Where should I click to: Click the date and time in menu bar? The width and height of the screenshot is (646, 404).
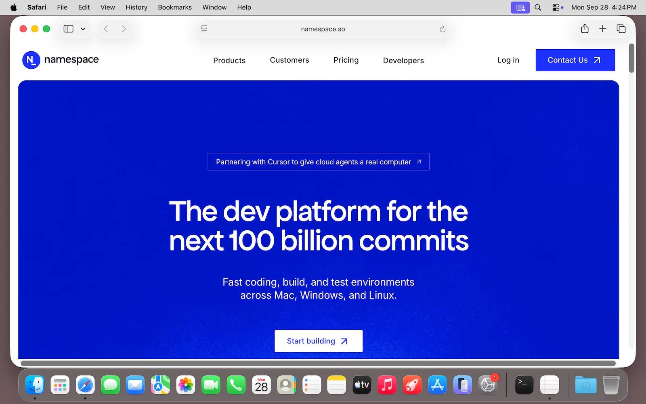click(x=604, y=7)
